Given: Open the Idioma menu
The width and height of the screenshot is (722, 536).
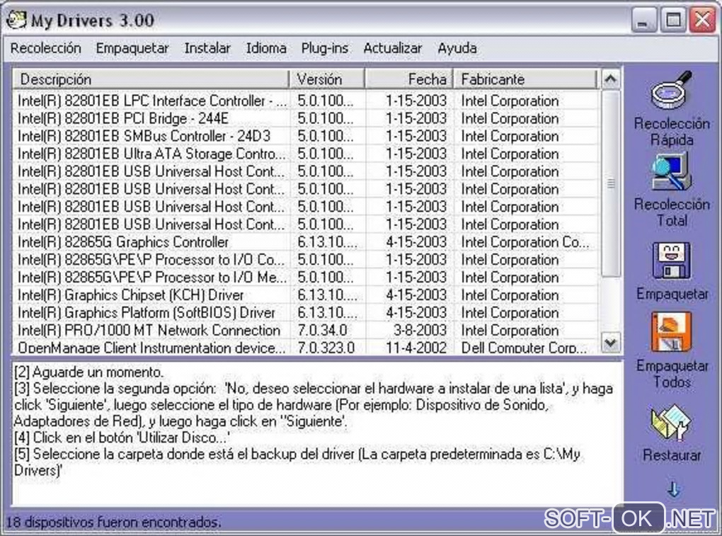Looking at the screenshot, I should (266, 48).
